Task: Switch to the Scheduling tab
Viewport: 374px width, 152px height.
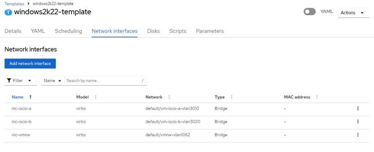Action: click(x=68, y=31)
